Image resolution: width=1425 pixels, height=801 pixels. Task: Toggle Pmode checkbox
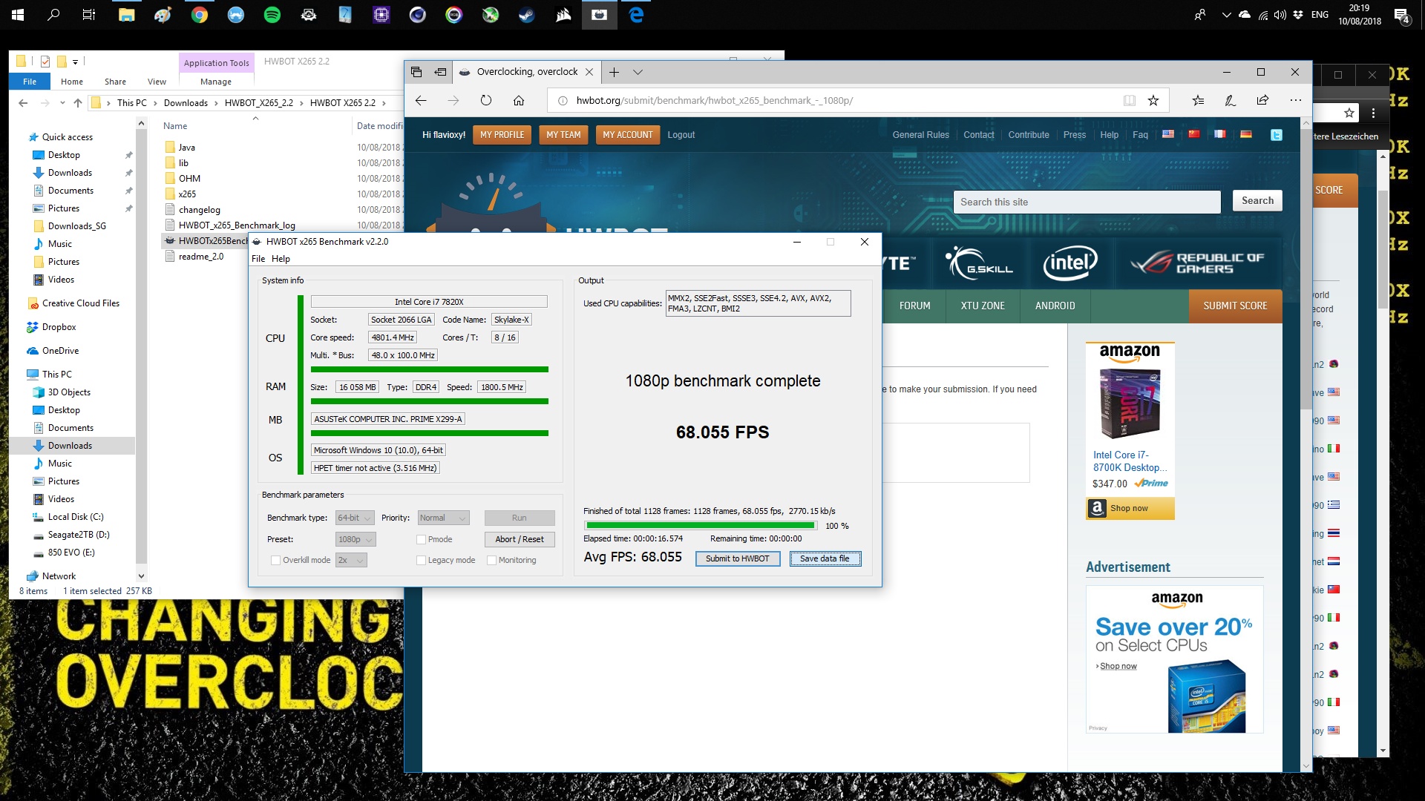click(x=421, y=539)
